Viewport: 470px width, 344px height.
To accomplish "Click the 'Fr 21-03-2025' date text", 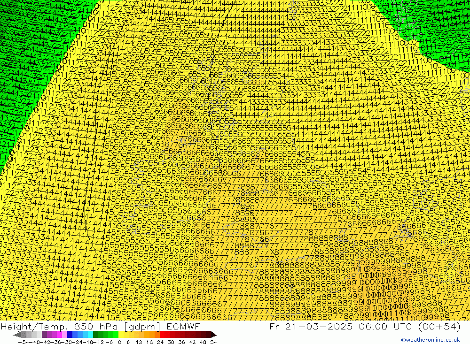I will click(x=311, y=326).
